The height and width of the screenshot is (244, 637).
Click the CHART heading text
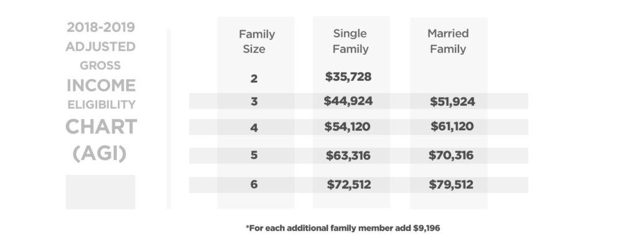101,127
